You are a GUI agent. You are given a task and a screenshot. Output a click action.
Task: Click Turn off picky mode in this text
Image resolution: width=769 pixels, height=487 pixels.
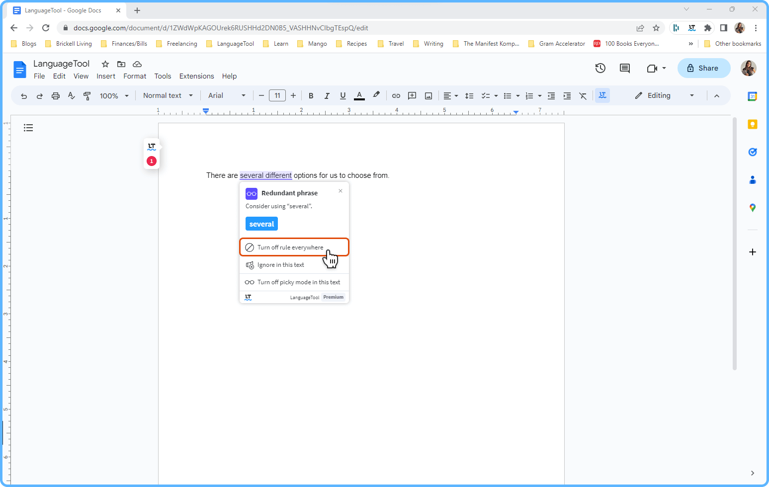pyautogui.click(x=294, y=282)
